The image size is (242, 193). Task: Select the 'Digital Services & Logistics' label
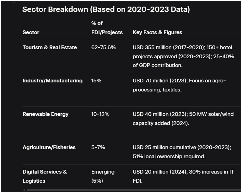click(45, 176)
